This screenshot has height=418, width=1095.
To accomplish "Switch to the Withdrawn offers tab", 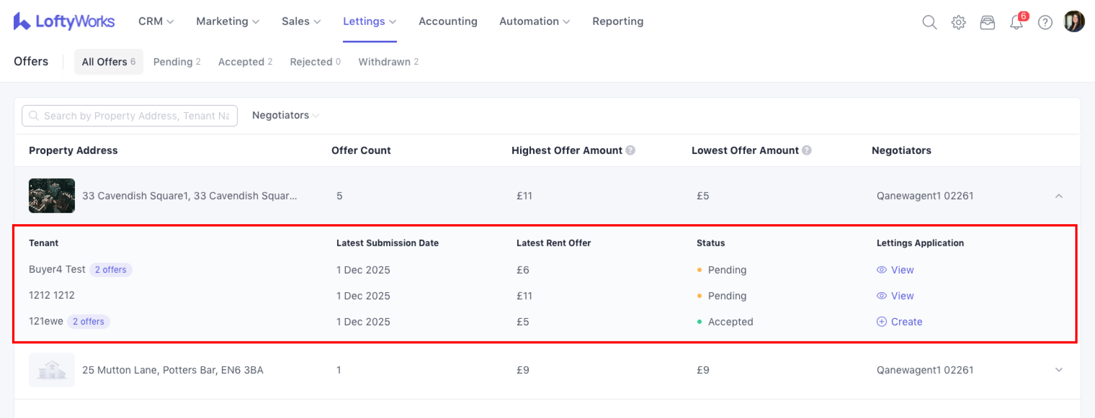I will [x=388, y=62].
